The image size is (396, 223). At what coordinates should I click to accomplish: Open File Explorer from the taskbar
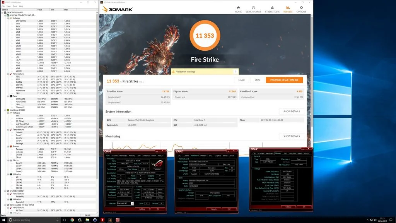[87, 220]
